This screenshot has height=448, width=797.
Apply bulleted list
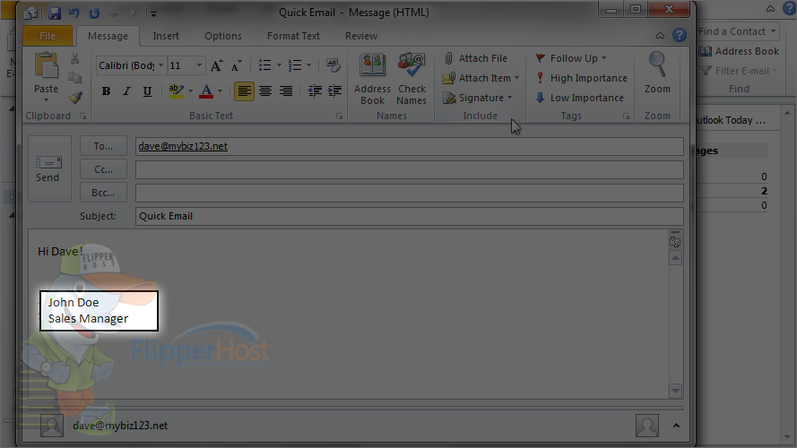264,65
